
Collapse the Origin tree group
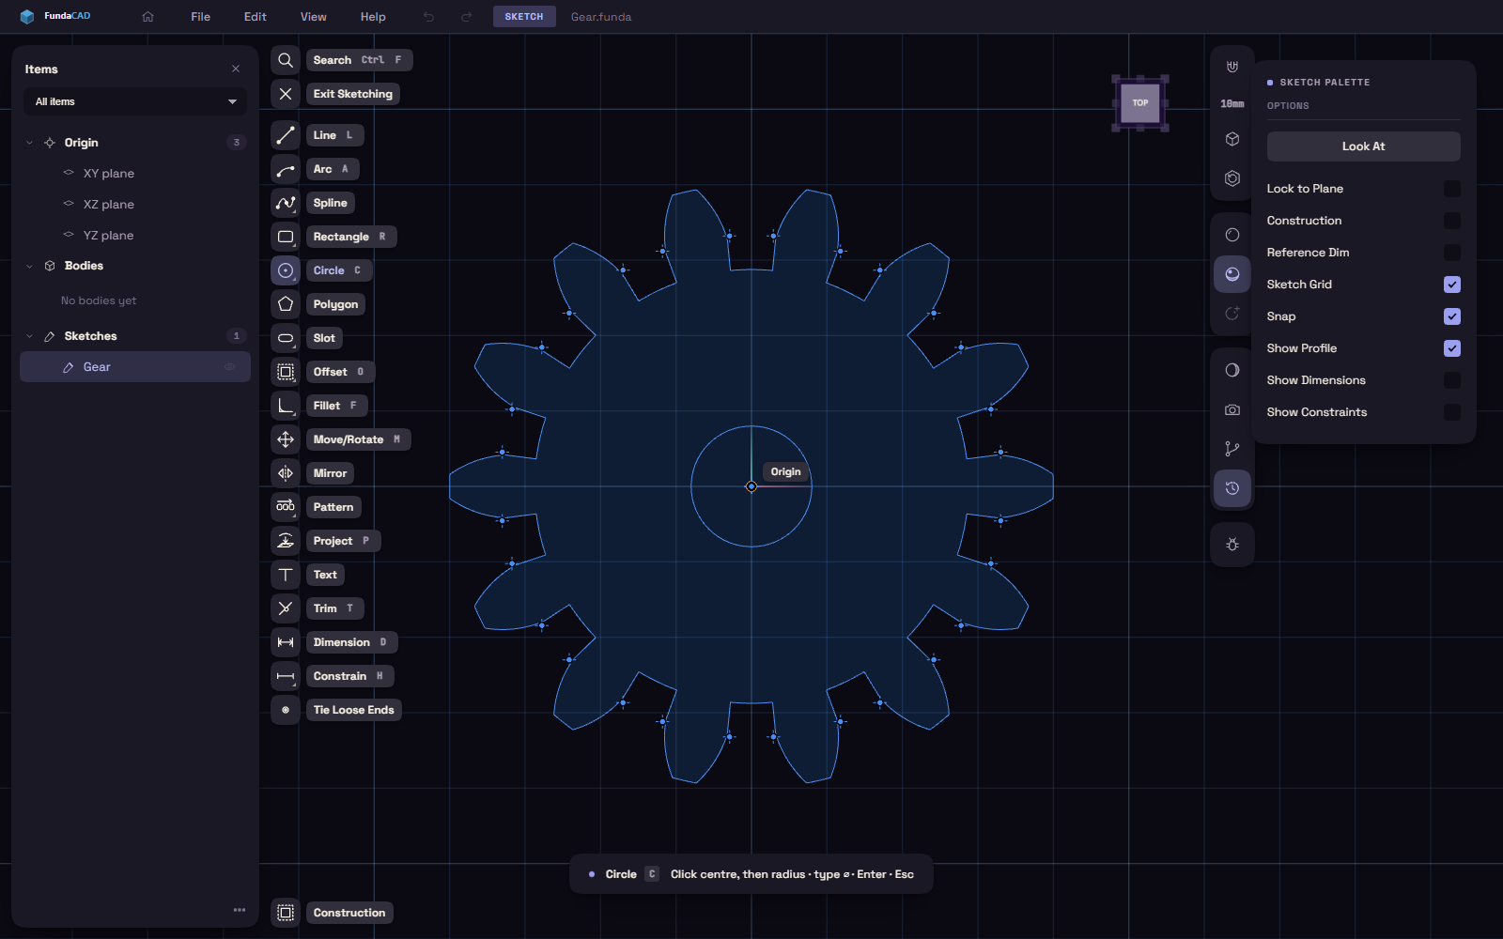click(29, 143)
